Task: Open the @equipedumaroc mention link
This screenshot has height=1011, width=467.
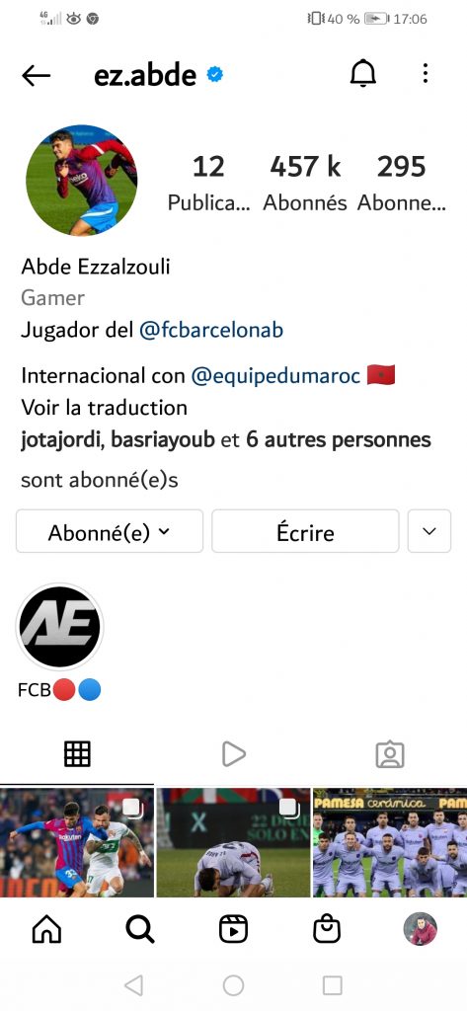Action: (x=275, y=376)
